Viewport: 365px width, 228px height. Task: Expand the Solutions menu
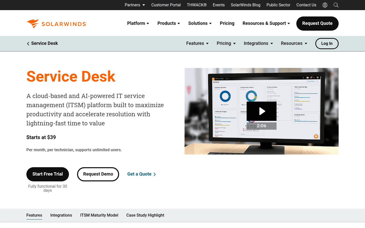click(200, 23)
